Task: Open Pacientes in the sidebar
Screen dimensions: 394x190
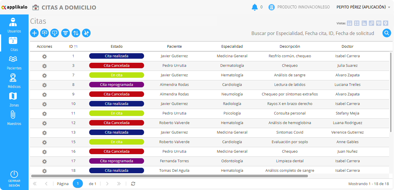Action: pyautogui.click(x=14, y=62)
